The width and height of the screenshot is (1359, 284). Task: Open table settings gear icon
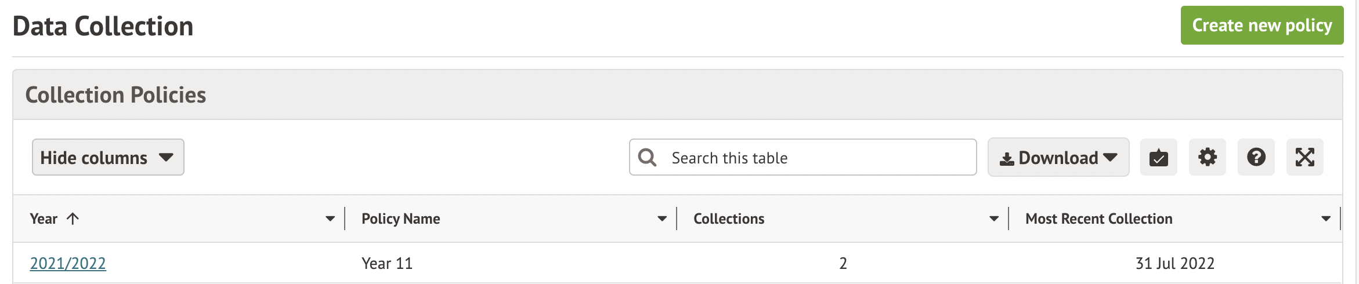coord(1207,158)
